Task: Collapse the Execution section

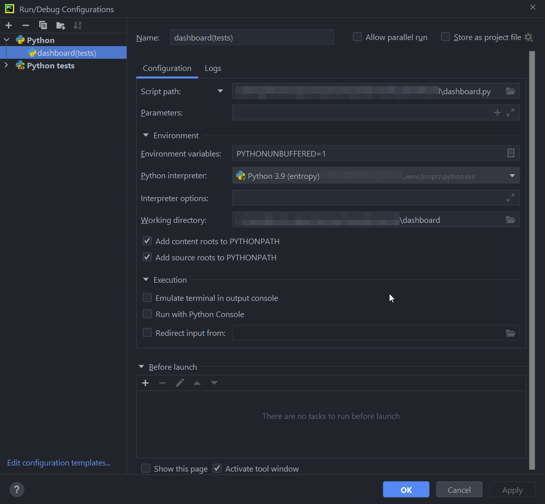Action: coord(146,280)
